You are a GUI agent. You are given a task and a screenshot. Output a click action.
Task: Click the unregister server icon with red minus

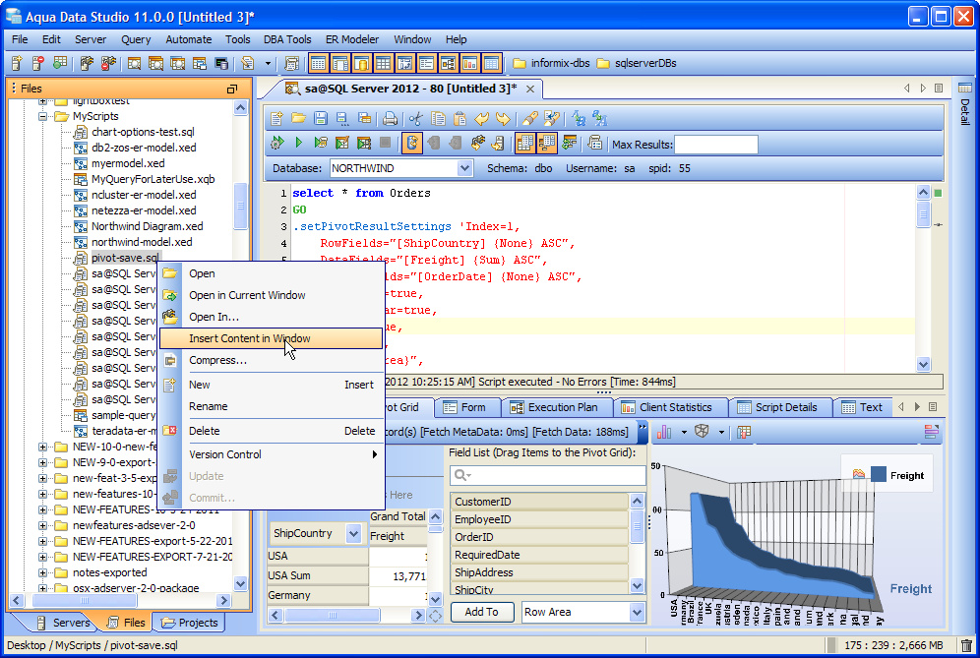pyautogui.click(x=38, y=63)
